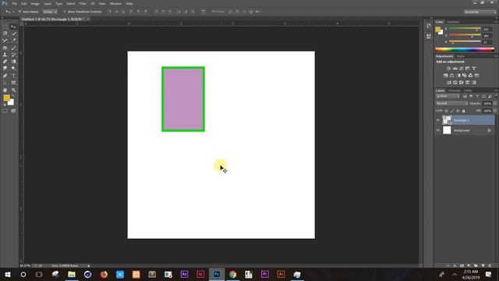Switch to the Channels tab
Screen dimensions: 499x281
454,91
